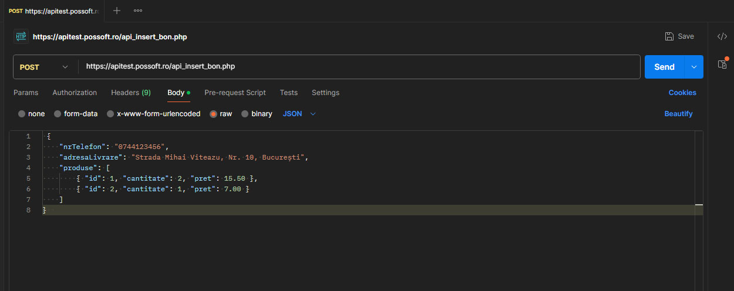Send the POST request
Viewport: 734px width, 291px height.
(x=664, y=67)
